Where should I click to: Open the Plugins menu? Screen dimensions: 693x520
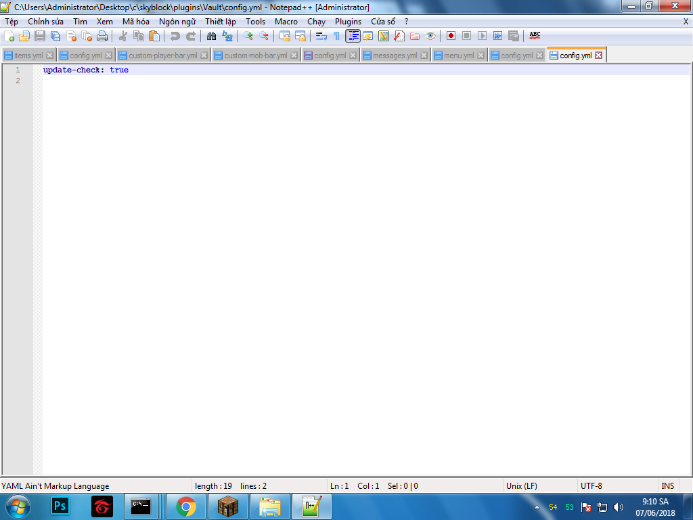tap(348, 22)
